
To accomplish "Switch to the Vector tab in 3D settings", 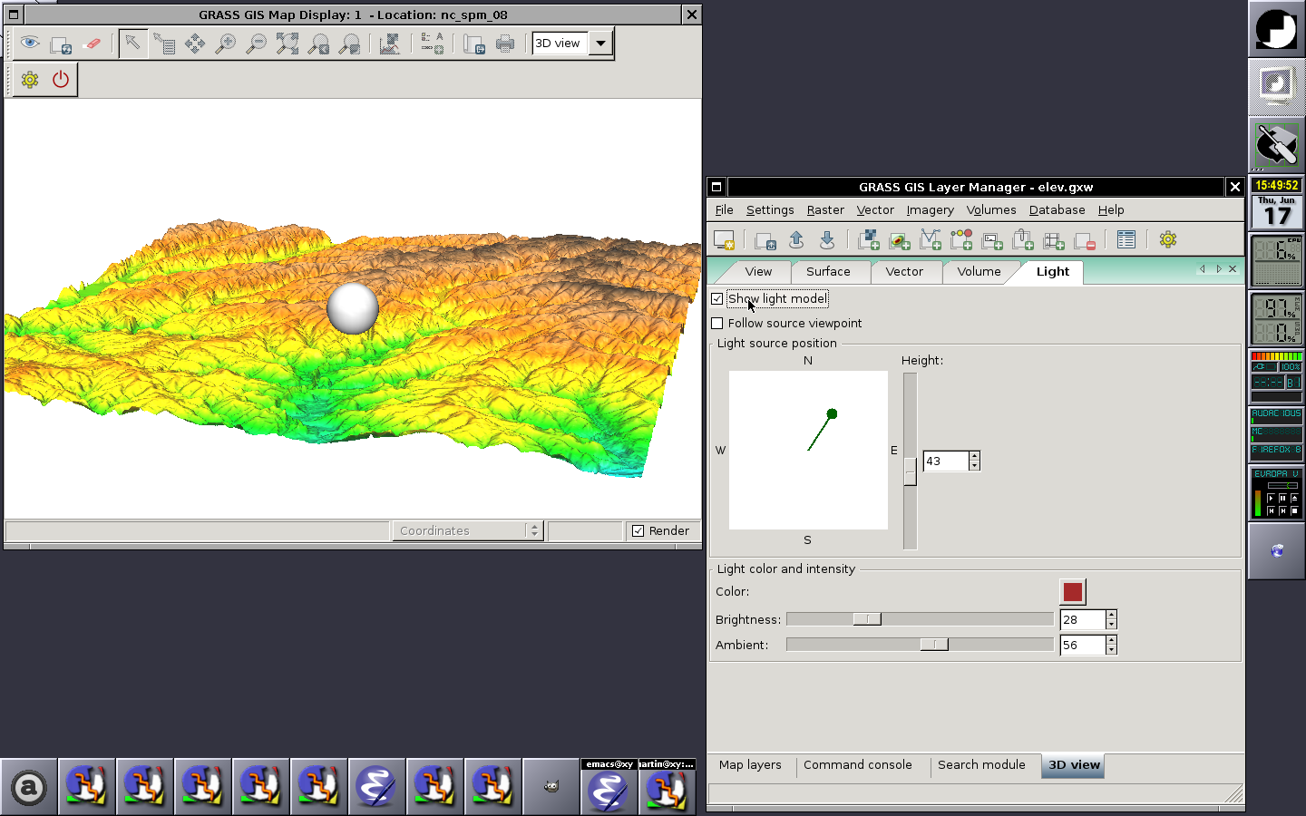I will (x=904, y=271).
